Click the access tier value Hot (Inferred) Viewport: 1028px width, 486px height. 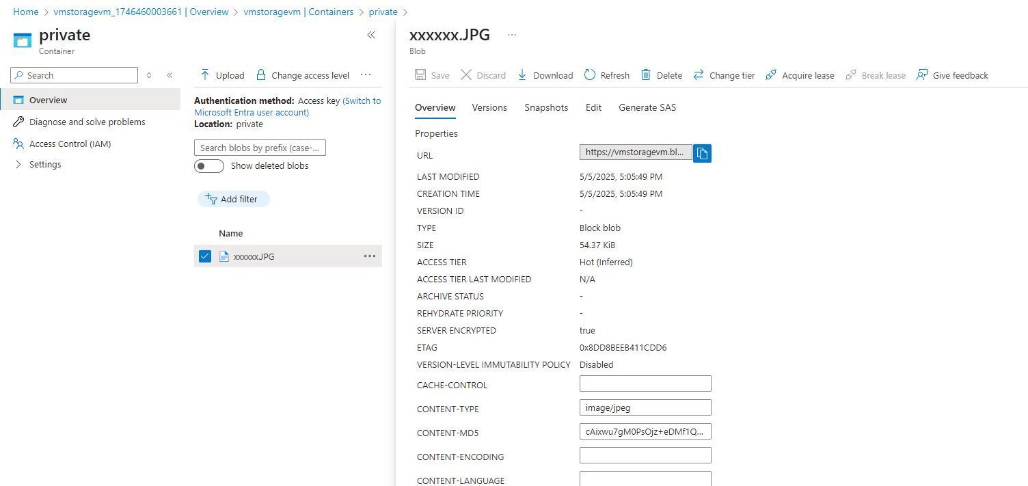(606, 262)
